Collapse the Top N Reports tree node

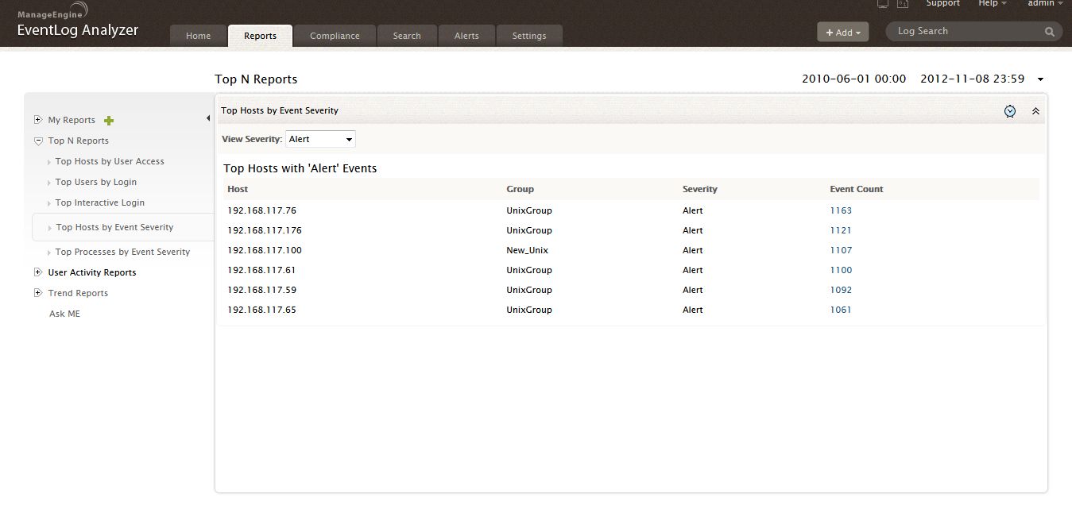coord(37,141)
